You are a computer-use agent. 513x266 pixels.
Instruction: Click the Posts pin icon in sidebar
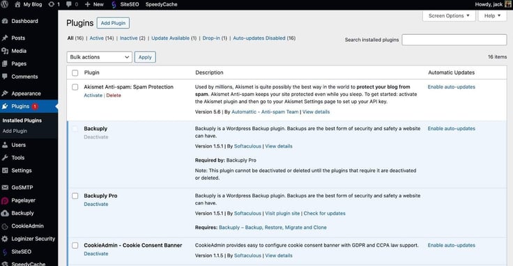[x=5, y=38]
